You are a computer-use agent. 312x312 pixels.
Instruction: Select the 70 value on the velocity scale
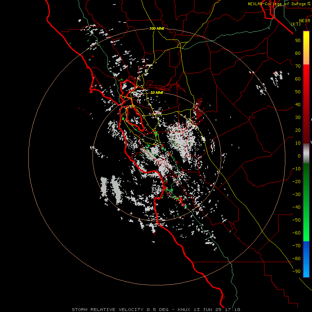298,66
